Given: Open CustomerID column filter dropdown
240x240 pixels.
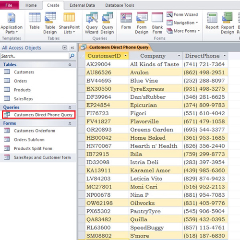Looking at the screenshot, I should point(126,56).
